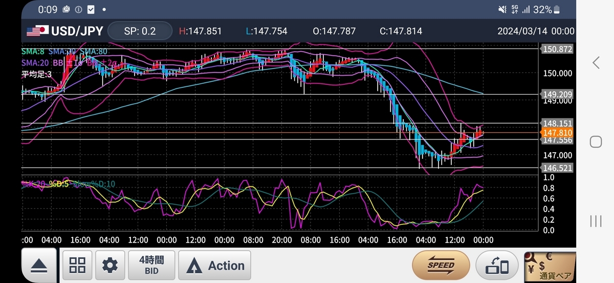The image size is (614, 283).
Task: Tap the Android home button icon
Action: tap(596, 141)
